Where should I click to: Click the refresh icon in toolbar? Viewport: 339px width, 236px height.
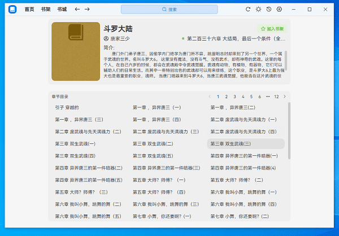pos(248,9)
